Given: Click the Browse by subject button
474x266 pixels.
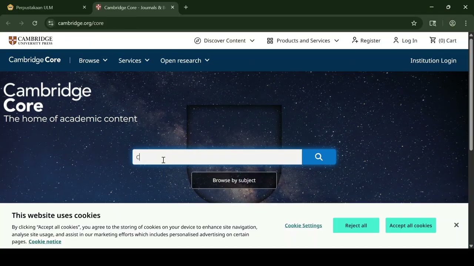Looking at the screenshot, I should [234, 180].
